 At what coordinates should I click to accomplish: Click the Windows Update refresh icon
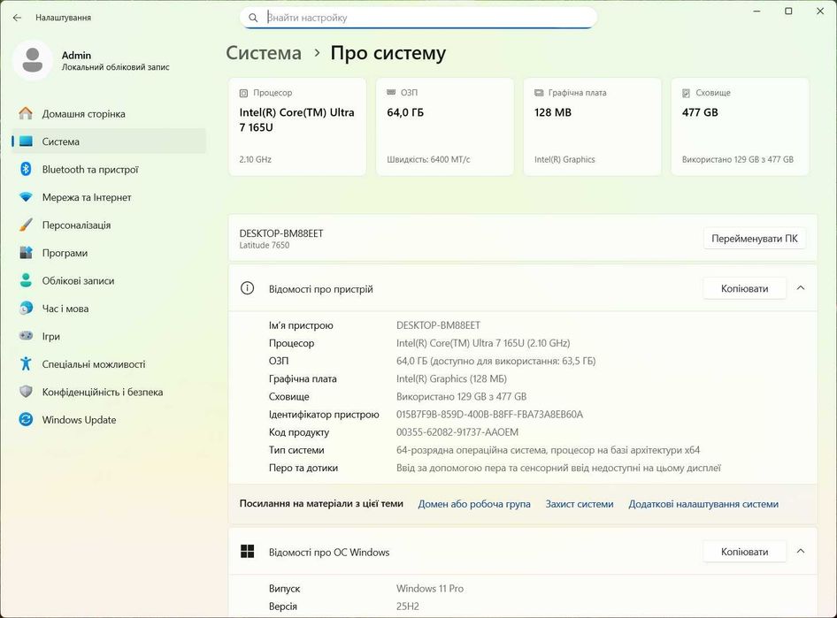(26, 420)
